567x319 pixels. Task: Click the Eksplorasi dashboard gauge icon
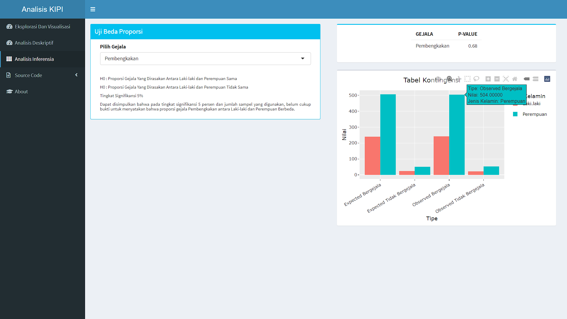click(x=9, y=27)
